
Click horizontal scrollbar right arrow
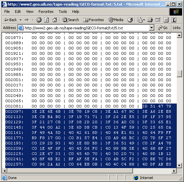tap(174, 171)
